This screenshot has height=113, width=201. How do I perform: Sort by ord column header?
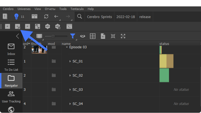(26, 44)
